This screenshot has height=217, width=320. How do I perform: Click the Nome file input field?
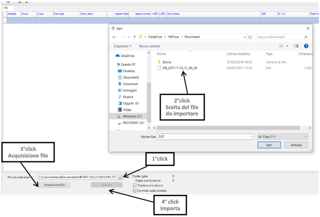coord(205,137)
